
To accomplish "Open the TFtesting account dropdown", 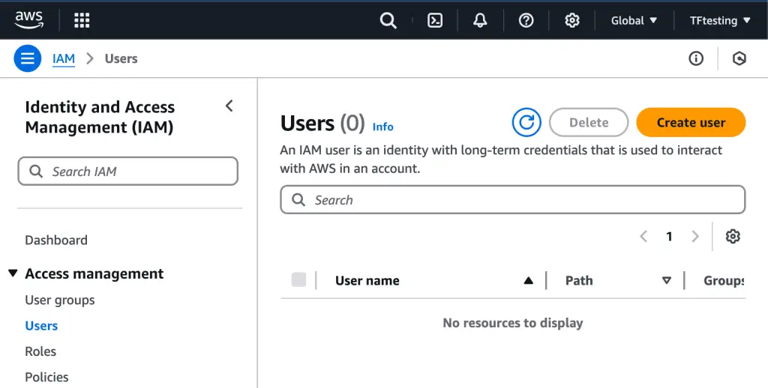I will click(x=720, y=20).
